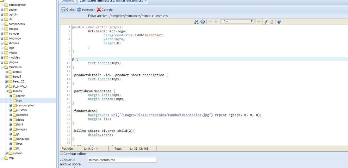This screenshot has width=348, height=168.
Task: Click the Grabar button label
Action: tap(71, 9)
